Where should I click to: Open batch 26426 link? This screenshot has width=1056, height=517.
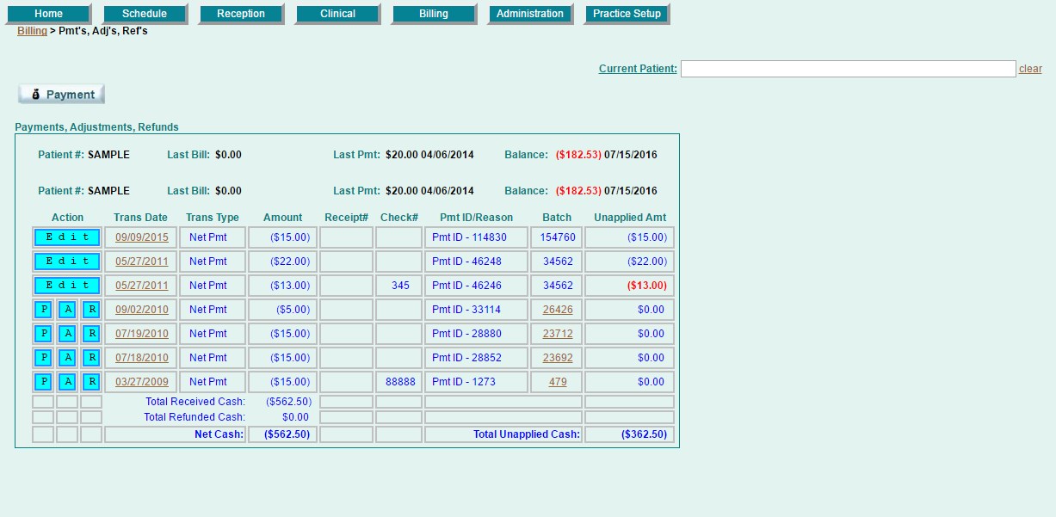pyautogui.click(x=558, y=310)
